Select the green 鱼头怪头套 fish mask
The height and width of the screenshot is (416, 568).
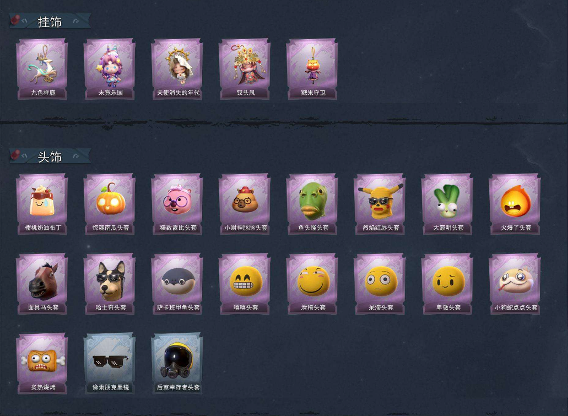point(312,204)
